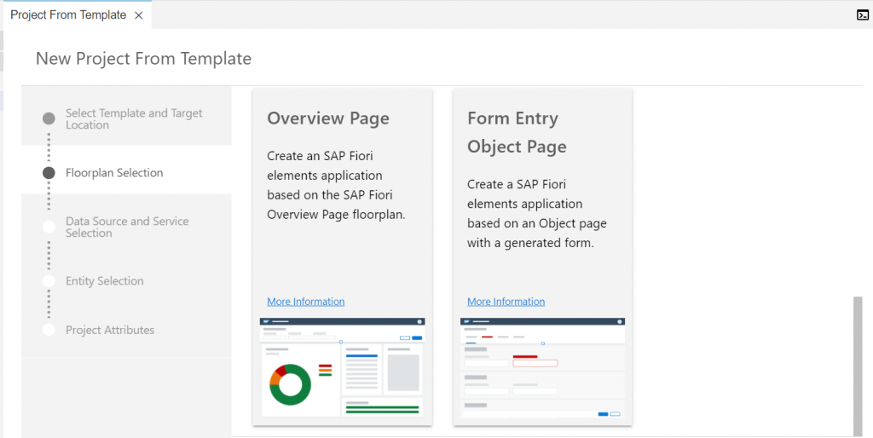The image size is (873, 438).
Task: Click the Form Entry Object Page description text
Action: coord(537,214)
